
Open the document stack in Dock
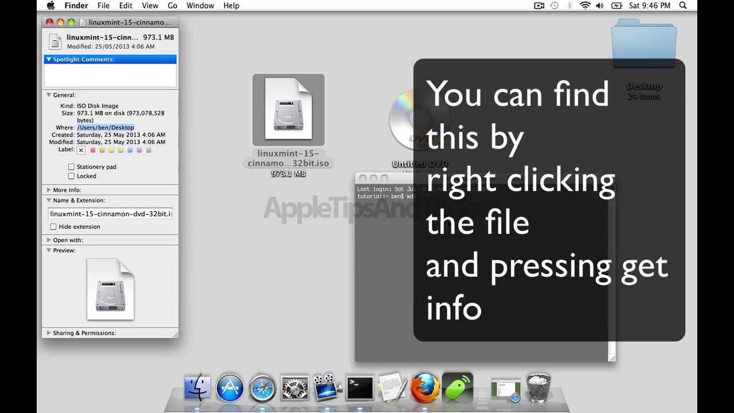(x=505, y=390)
